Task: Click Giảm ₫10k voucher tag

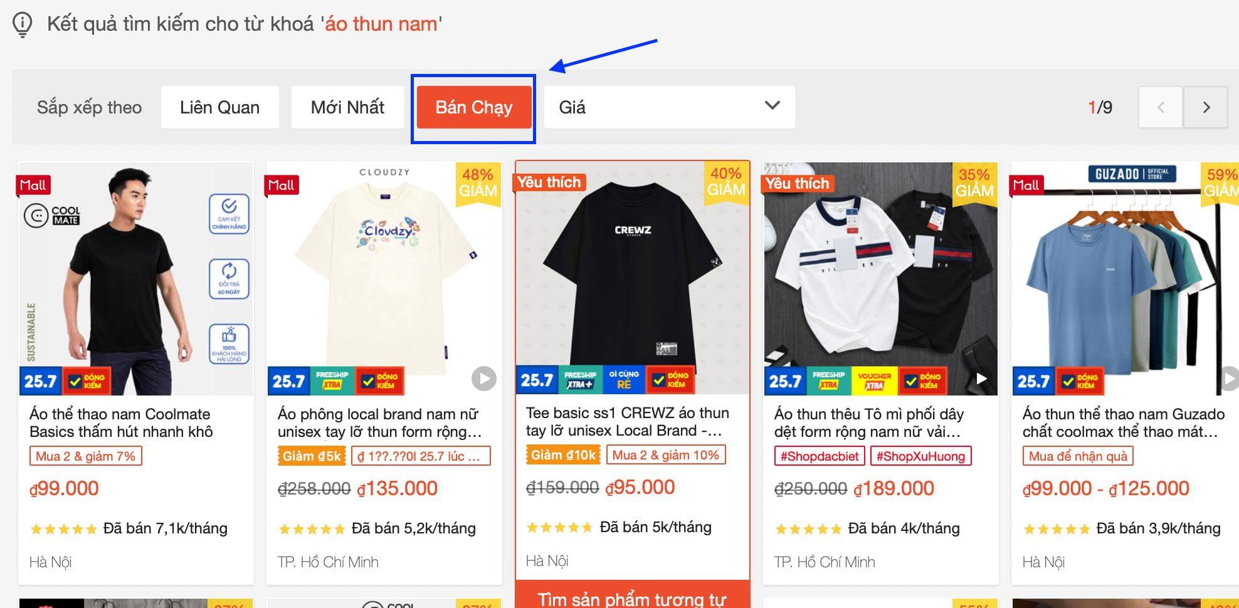Action: point(563,455)
